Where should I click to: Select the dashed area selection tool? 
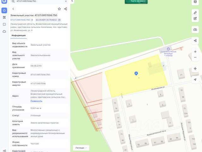(x=4, y=24)
